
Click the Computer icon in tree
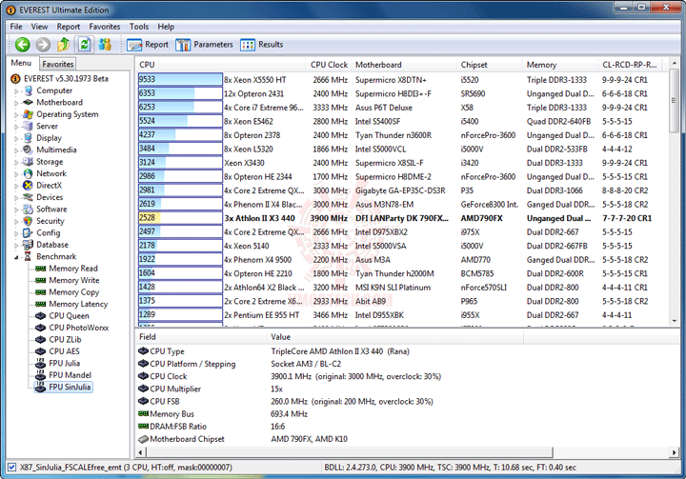[x=28, y=90]
